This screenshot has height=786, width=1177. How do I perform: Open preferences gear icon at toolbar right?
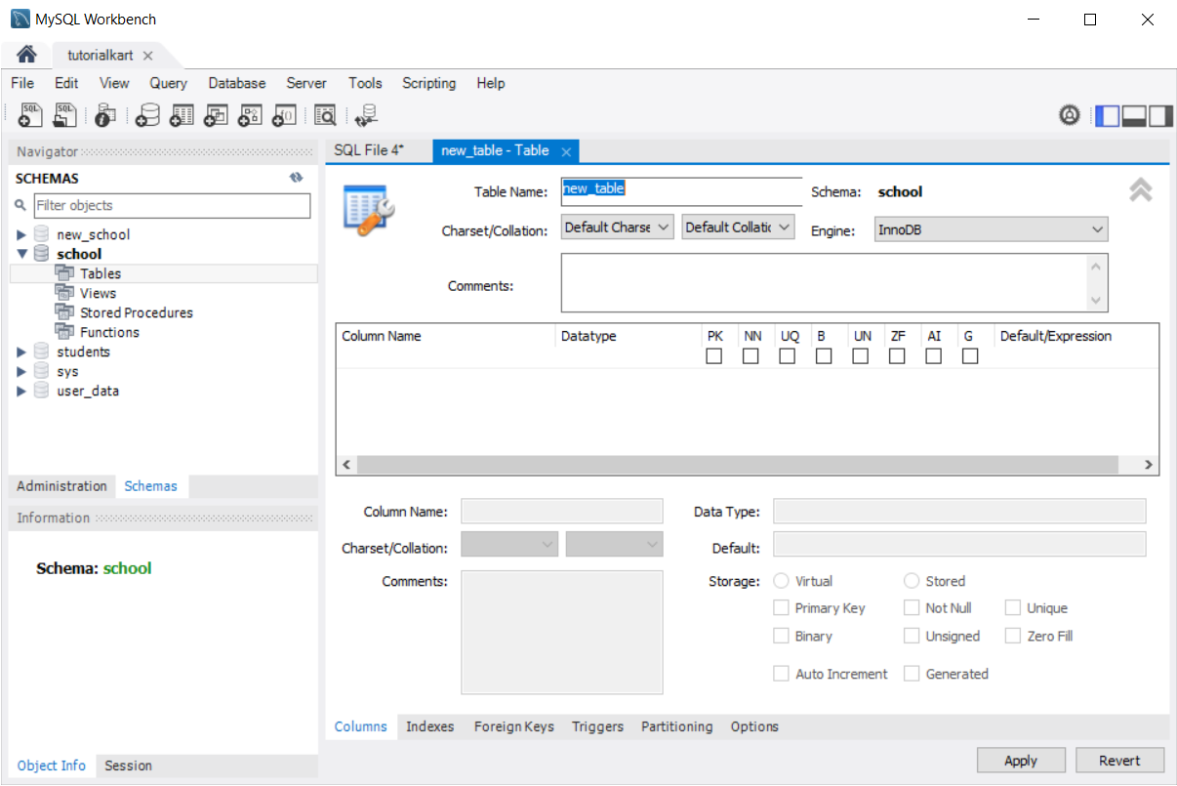[x=1070, y=115]
